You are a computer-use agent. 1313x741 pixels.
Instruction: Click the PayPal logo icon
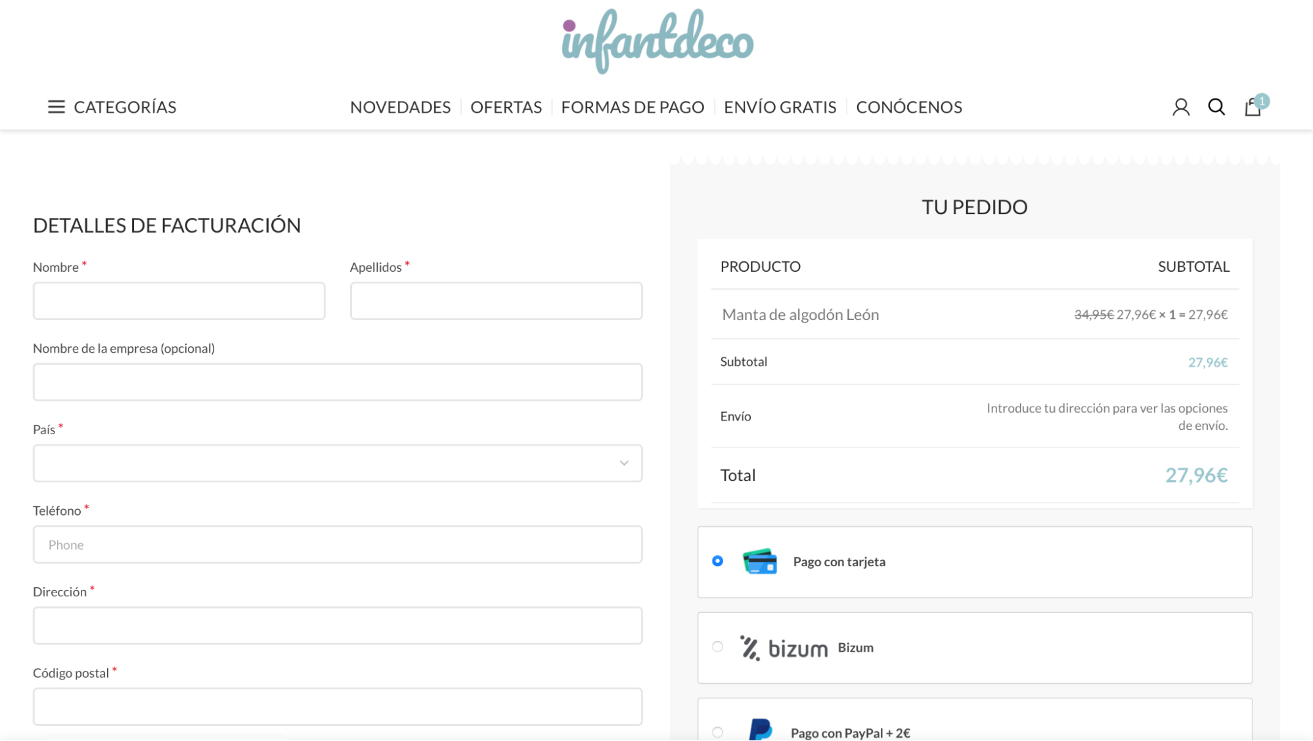[761, 729]
